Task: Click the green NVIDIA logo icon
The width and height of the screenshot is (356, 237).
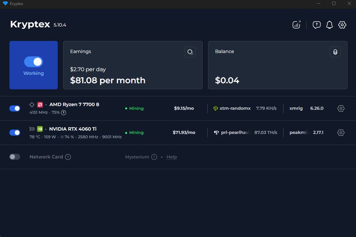Action: (x=40, y=129)
